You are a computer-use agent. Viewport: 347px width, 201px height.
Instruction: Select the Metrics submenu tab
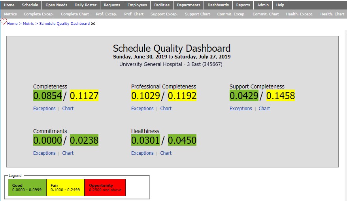point(10,14)
